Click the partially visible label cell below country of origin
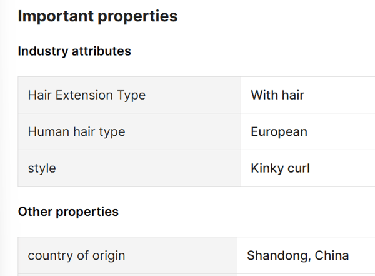 (x=127, y=274)
